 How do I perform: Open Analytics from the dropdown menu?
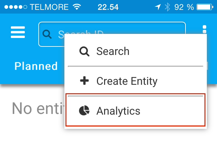tap(136, 110)
